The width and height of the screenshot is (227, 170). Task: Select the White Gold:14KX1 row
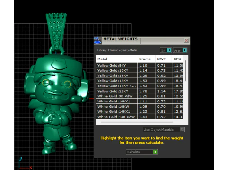click(x=140, y=111)
